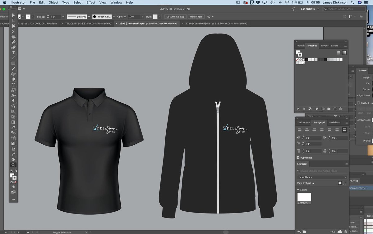373x234 pixels.
Task: Open the Effect menu
Action: pyautogui.click(x=91, y=2)
